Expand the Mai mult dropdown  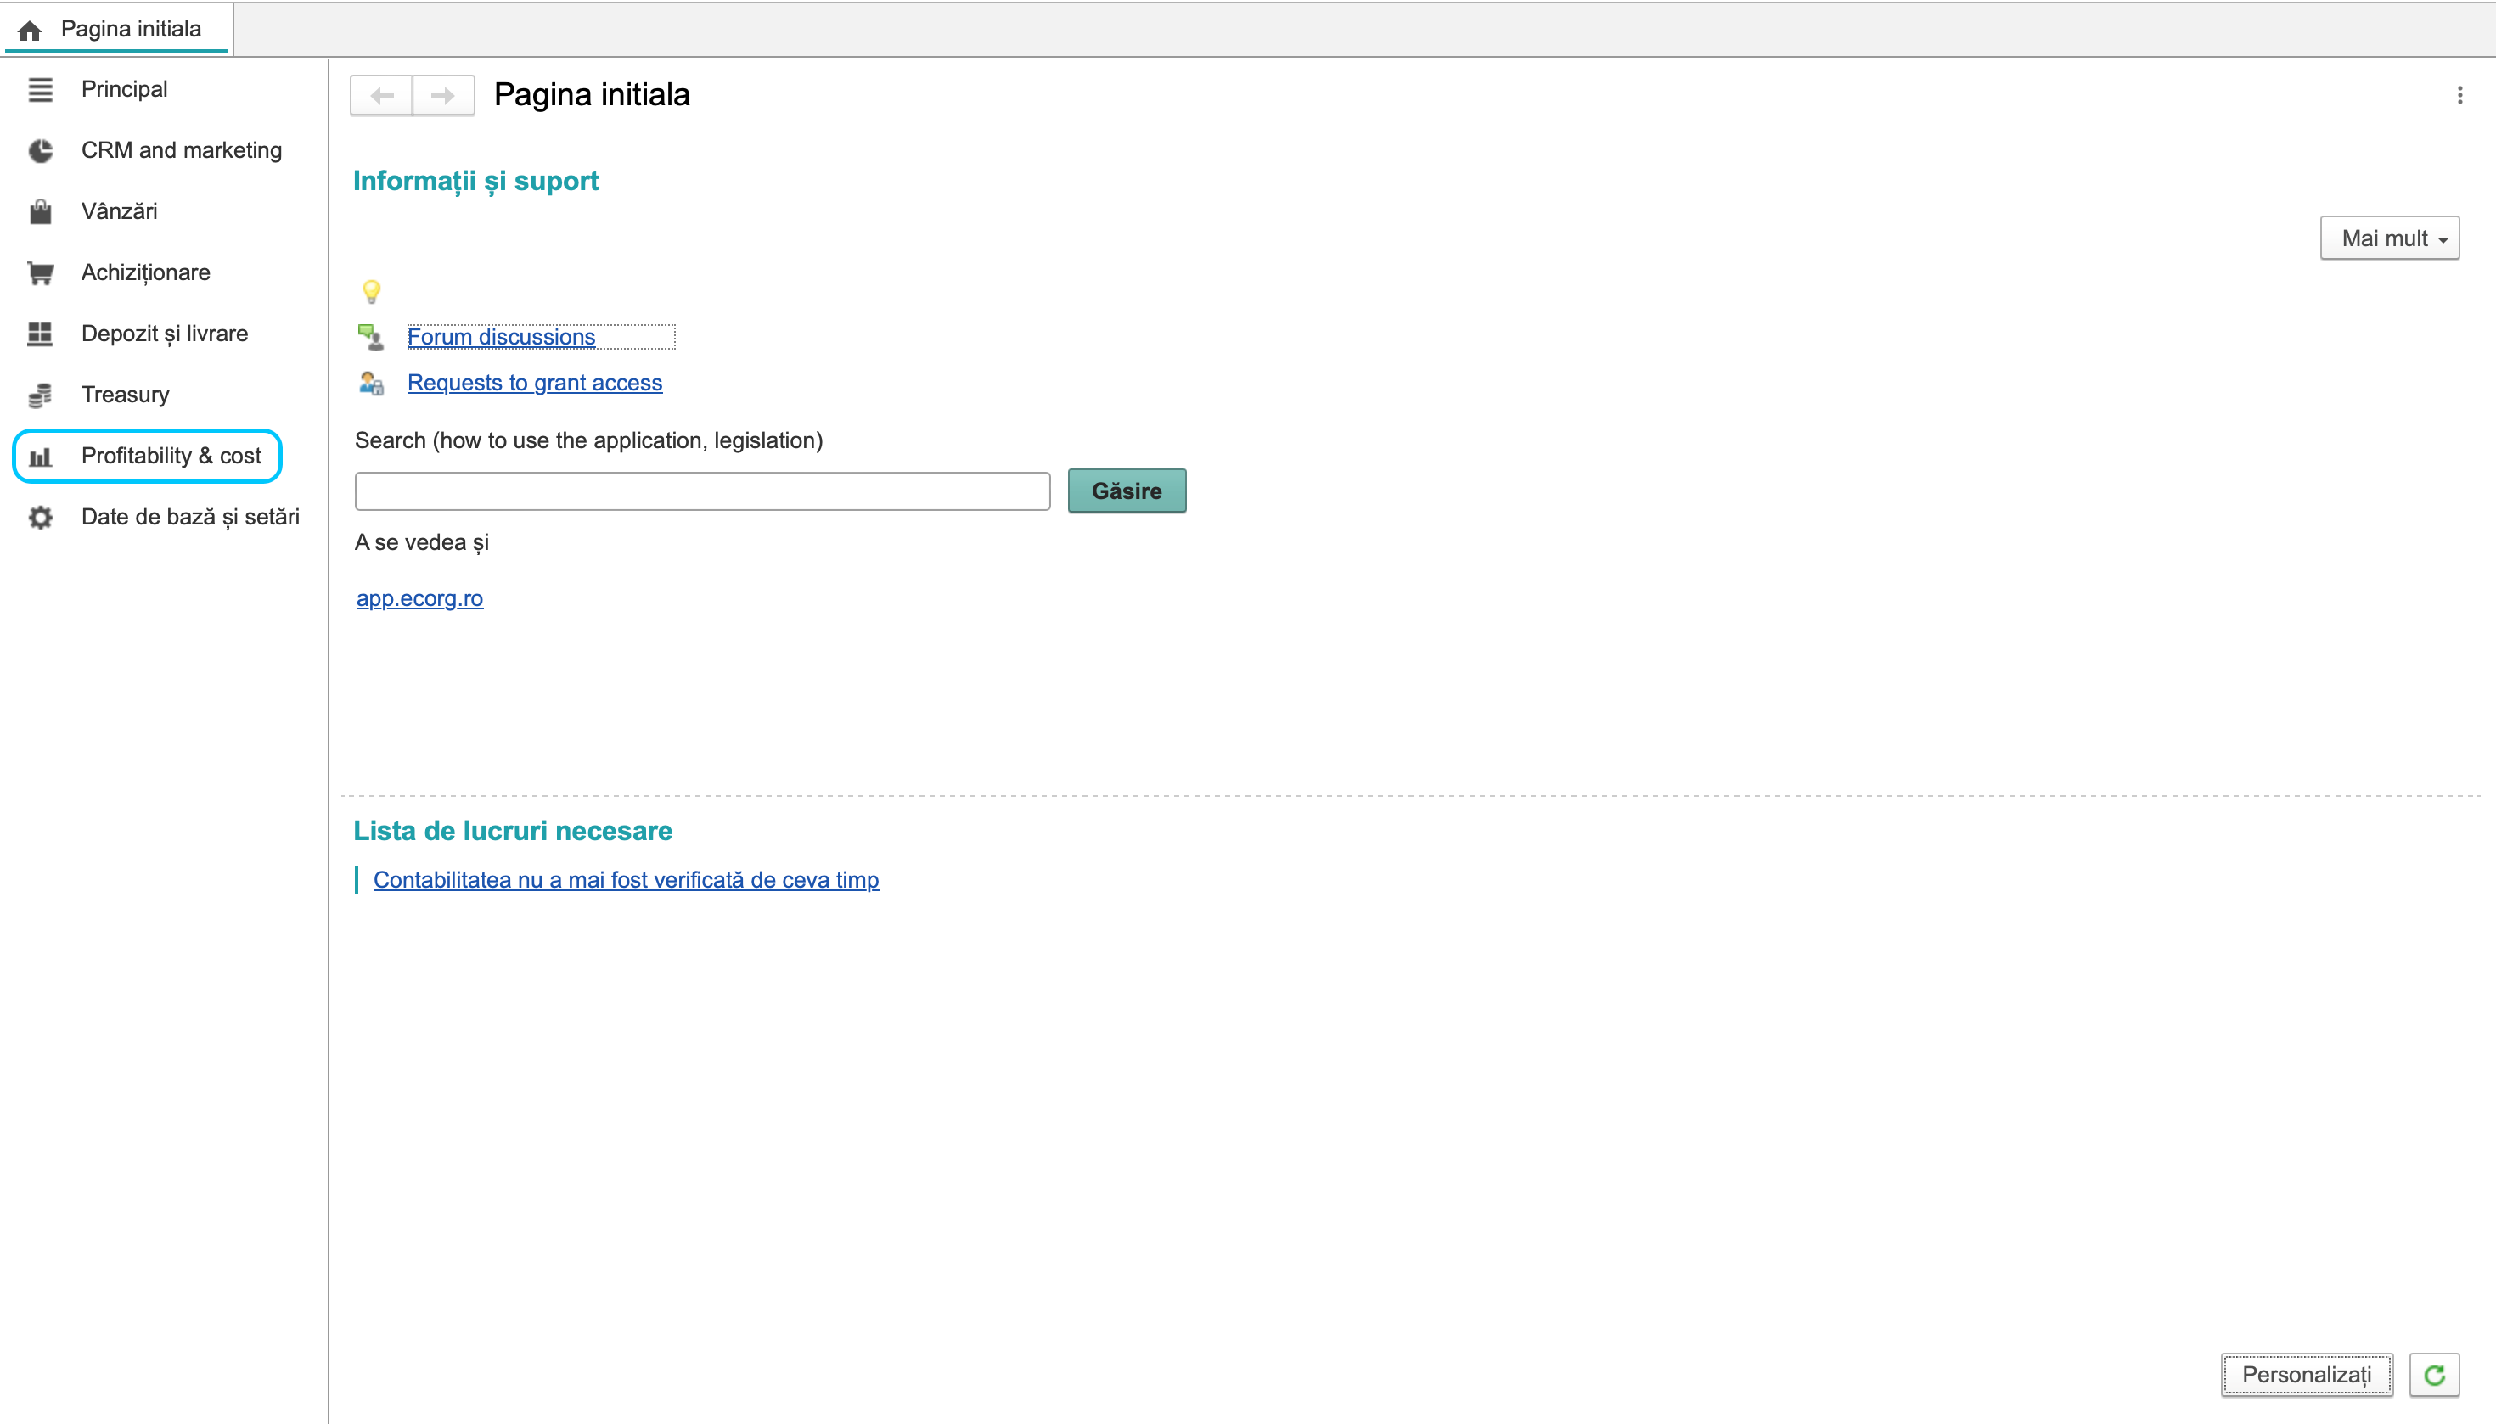pyautogui.click(x=2389, y=238)
